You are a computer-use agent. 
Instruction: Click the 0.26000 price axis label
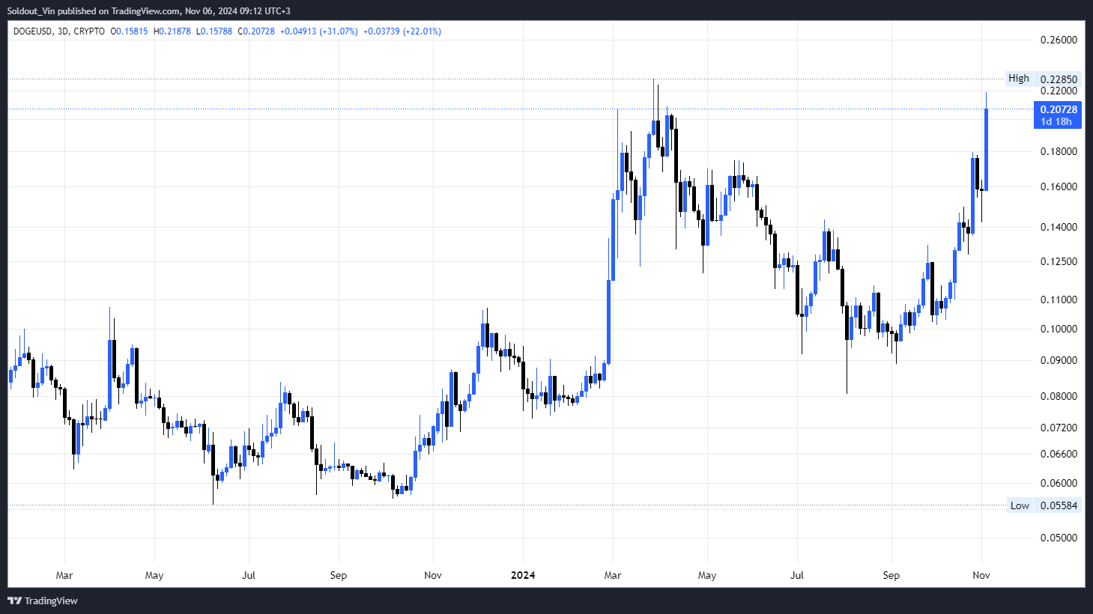[x=1059, y=40]
